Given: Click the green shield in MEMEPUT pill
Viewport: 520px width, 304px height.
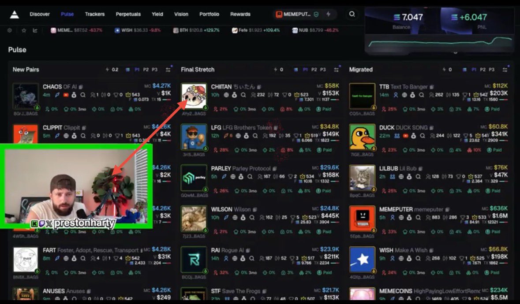Looking at the screenshot, I should point(316,14).
